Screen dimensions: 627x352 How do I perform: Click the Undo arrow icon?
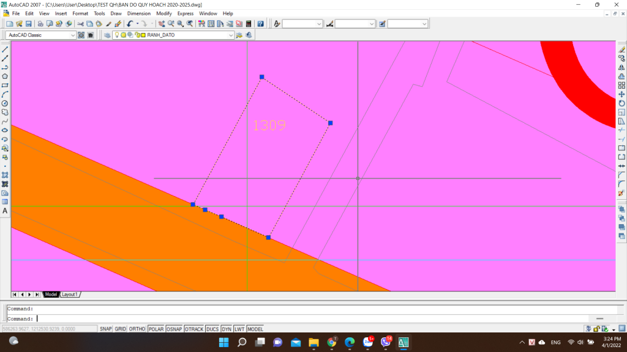[130, 24]
